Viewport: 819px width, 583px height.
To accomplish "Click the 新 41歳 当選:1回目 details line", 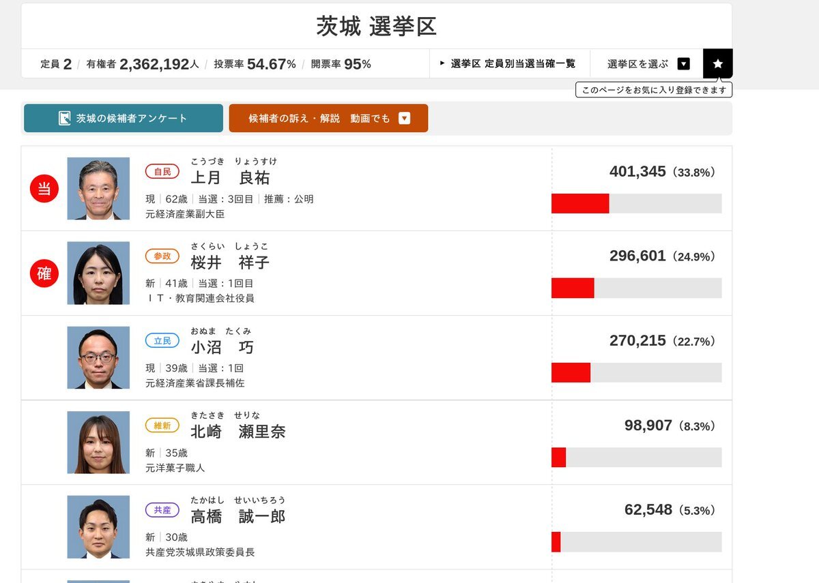I will [x=199, y=284].
